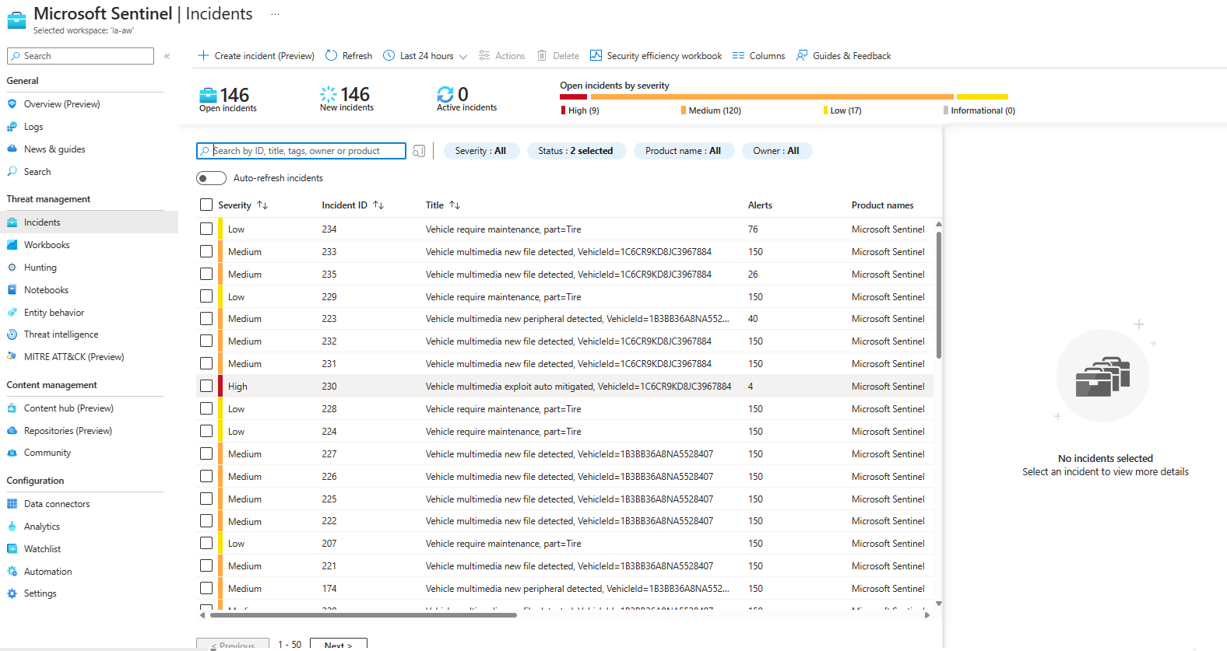Screen dimensions: 1227x651
Task: Open the Last 24 hours time dropdown
Action: click(426, 56)
